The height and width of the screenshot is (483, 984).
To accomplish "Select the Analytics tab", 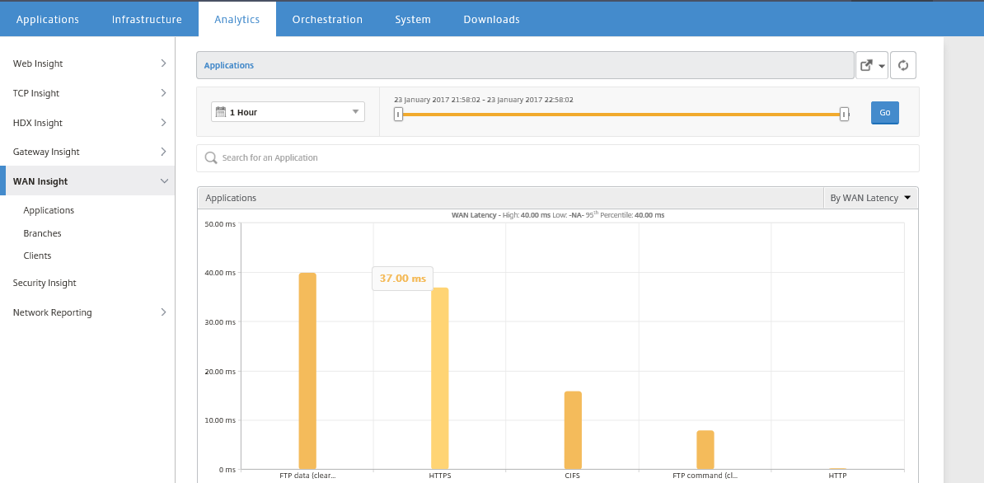I will 237,20.
